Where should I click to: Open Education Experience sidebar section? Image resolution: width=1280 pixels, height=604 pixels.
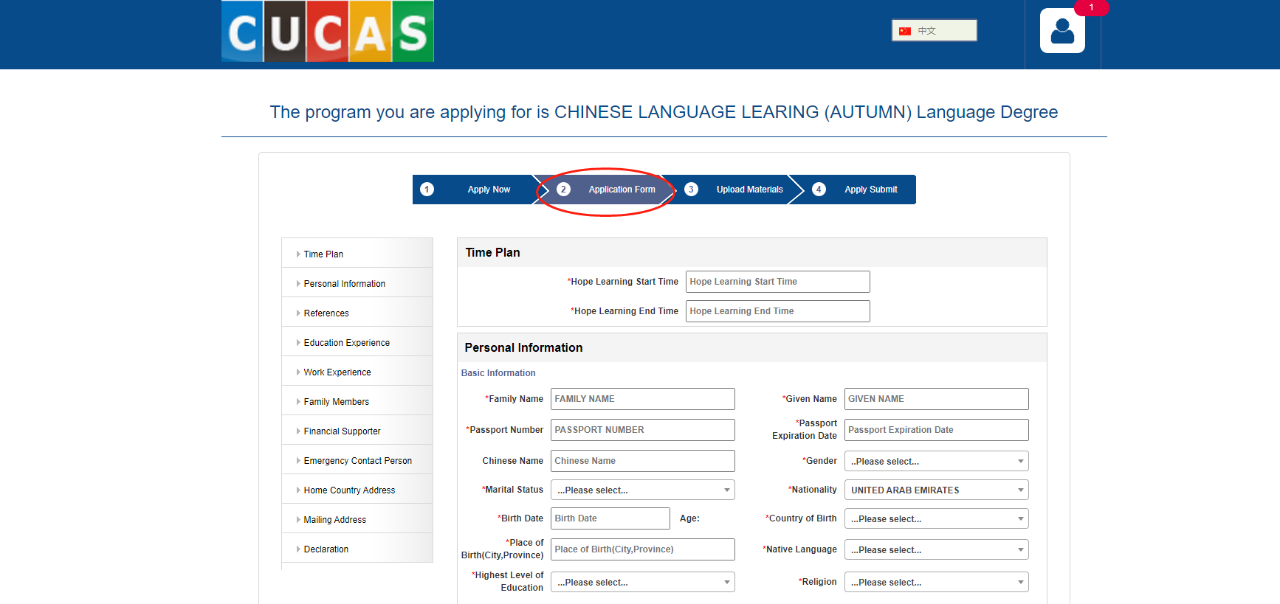[x=346, y=343]
